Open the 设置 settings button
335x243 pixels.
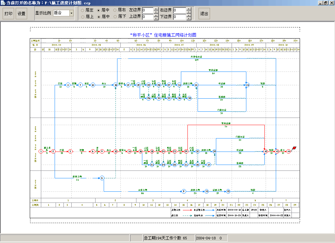point(21,13)
